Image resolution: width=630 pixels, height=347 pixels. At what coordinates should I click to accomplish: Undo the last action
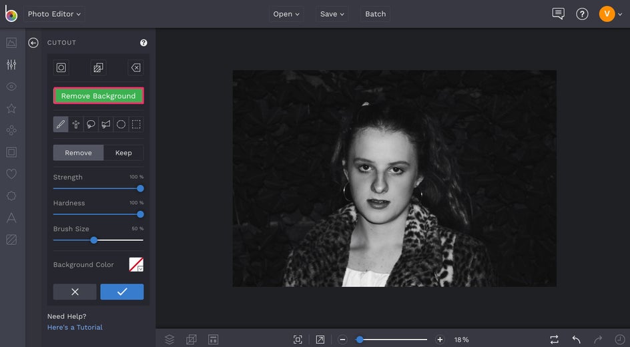[x=576, y=340]
